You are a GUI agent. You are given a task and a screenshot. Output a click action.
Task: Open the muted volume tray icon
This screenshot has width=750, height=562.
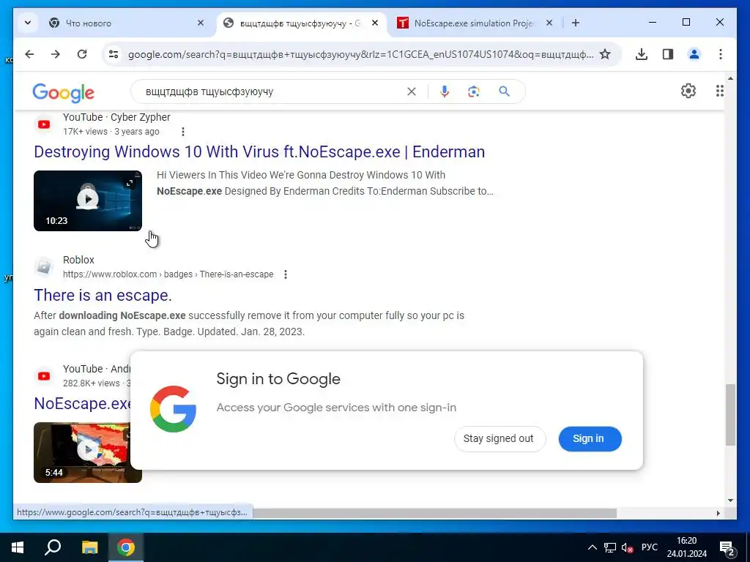pyautogui.click(x=627, y=547)
